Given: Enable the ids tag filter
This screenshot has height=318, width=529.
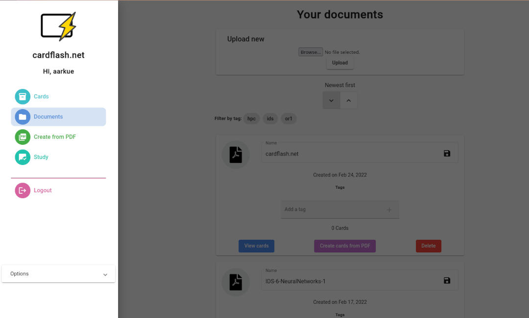Looking at the screenshot, I should click(270, 118).
